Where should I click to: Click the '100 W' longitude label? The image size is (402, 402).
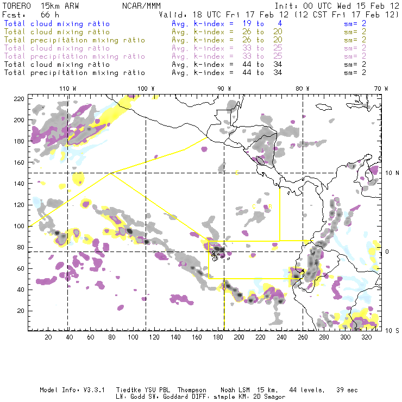tap(146, 89)
